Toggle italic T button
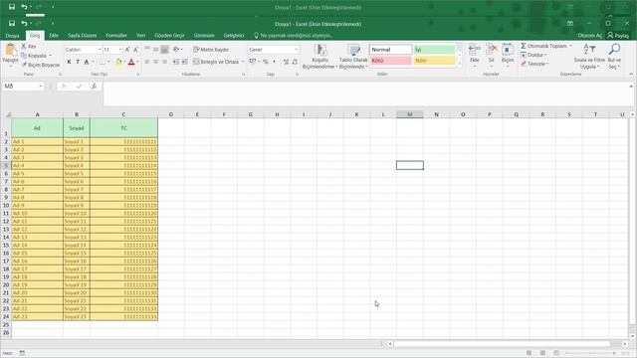 click(x=78, y=62)
